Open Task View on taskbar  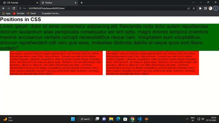click(97, 119)
